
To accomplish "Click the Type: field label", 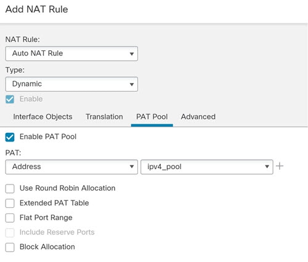I will pos(15,70).
